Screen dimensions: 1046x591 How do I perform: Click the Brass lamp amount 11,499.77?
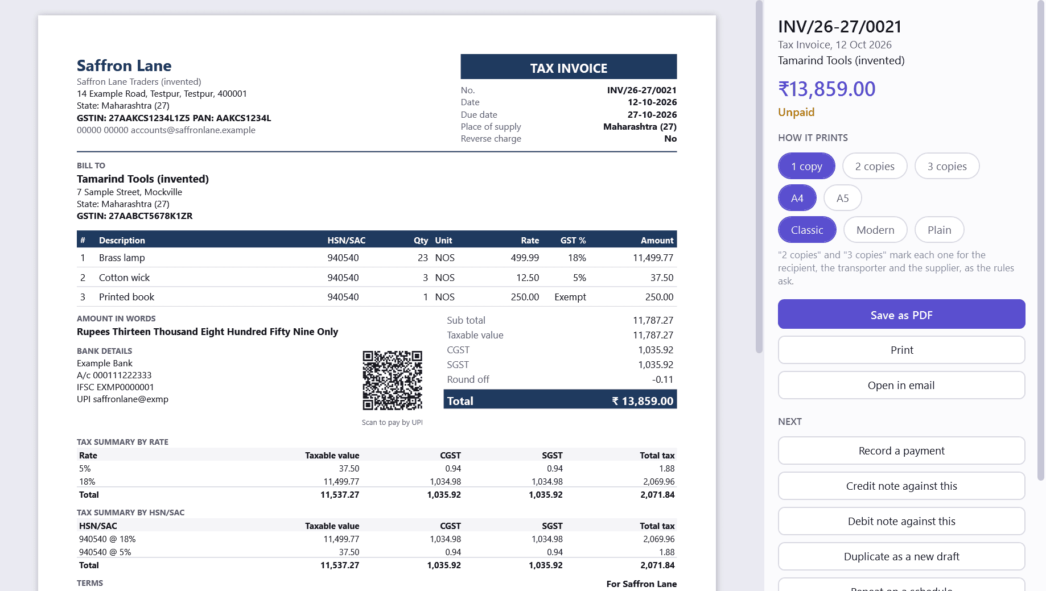(653, 258)
